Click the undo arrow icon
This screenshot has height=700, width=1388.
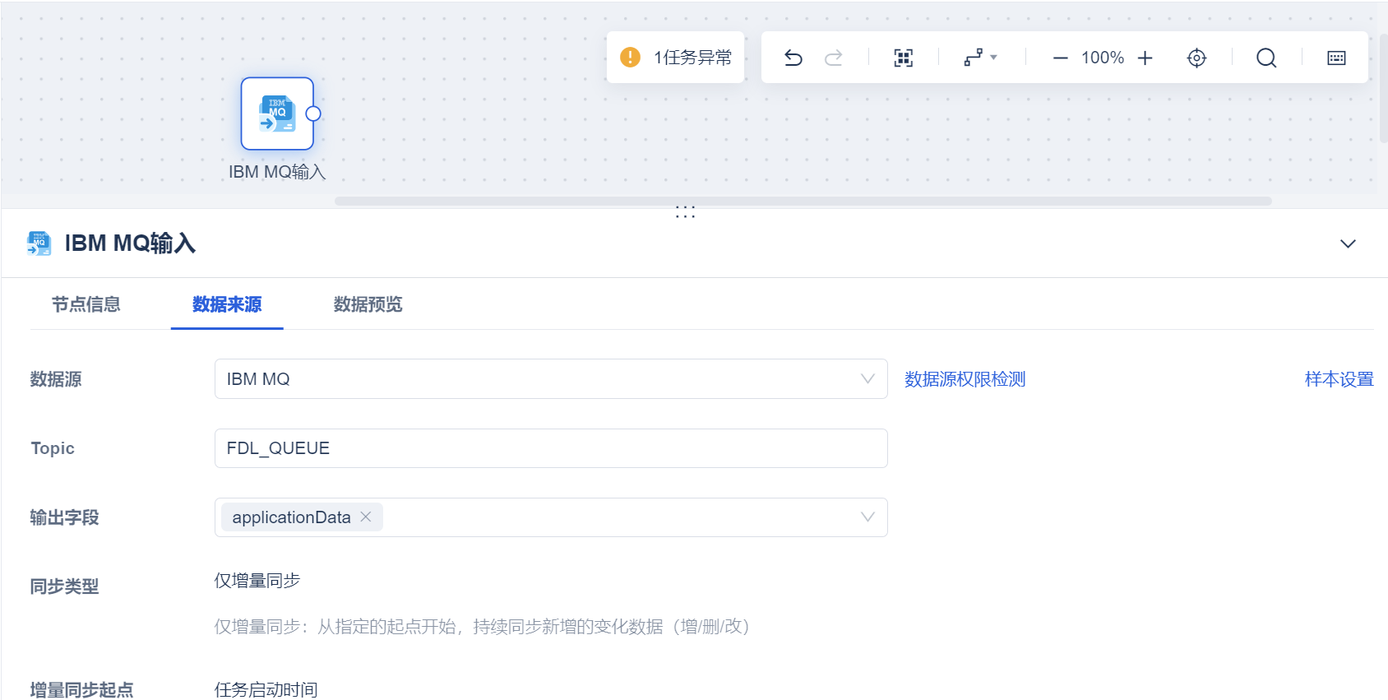pyautogui.click(x=793, y=58)
